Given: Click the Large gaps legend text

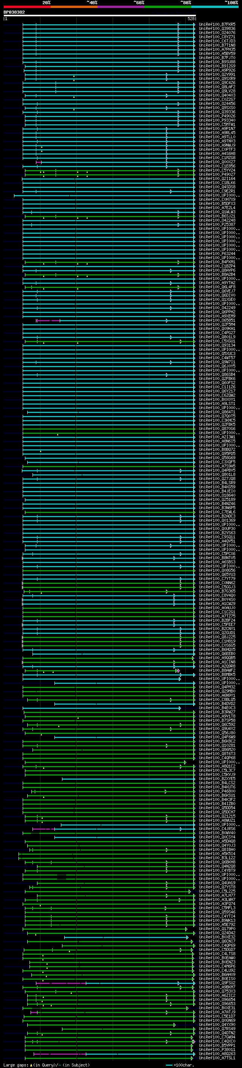Looking at the screenshot, I should click(16, 1065).
